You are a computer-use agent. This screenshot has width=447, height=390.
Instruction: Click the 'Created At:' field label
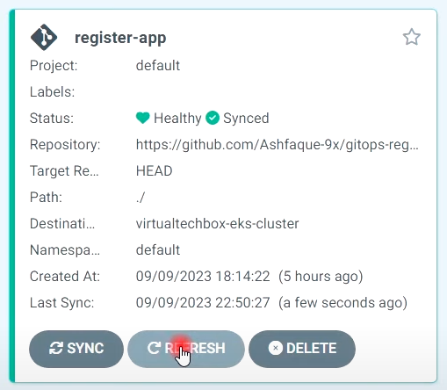pos(65,277)
